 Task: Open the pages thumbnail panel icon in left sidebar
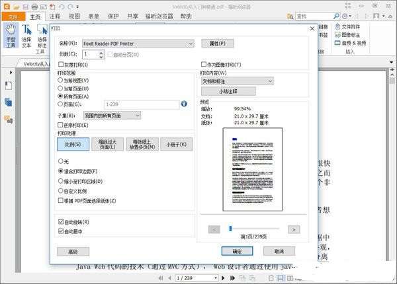coord(9,102)
